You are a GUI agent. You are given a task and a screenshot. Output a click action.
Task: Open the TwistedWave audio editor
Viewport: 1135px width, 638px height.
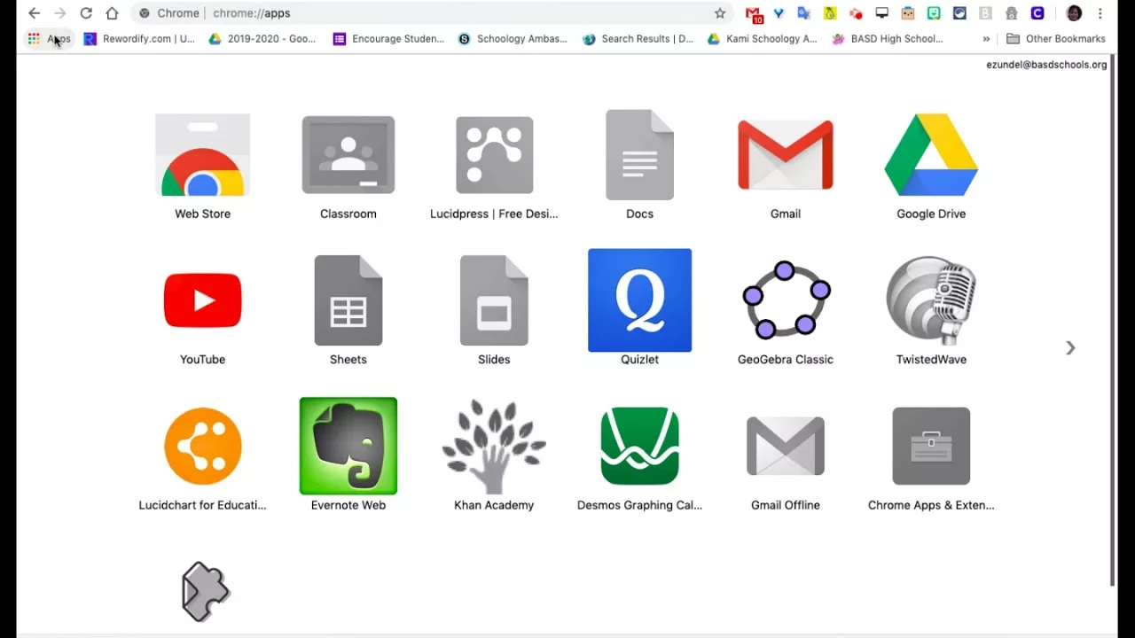[931, 300]
